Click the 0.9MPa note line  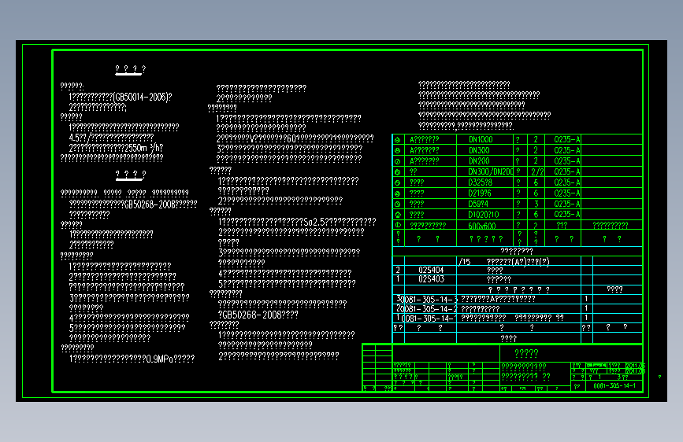coord(132,359)
